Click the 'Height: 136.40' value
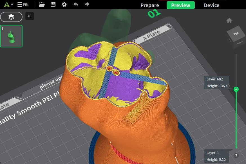This screenshot has width=246, height=164. (x=218, y=86)
